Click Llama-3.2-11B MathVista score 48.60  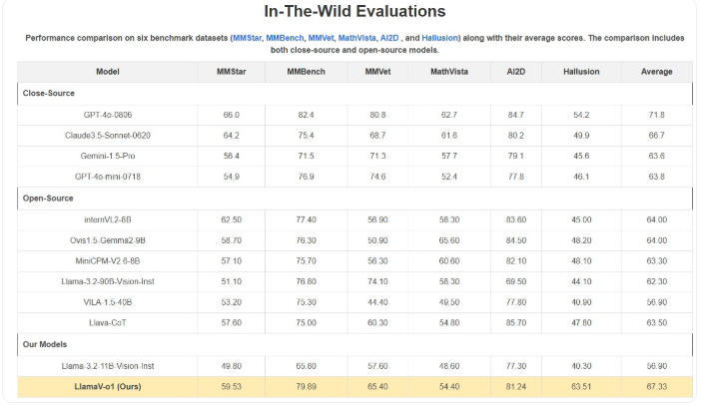pos(448,366)
